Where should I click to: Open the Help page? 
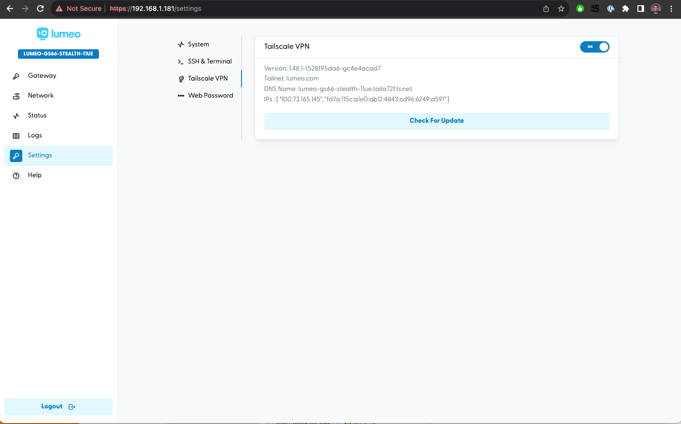click(x=59, y=175)
